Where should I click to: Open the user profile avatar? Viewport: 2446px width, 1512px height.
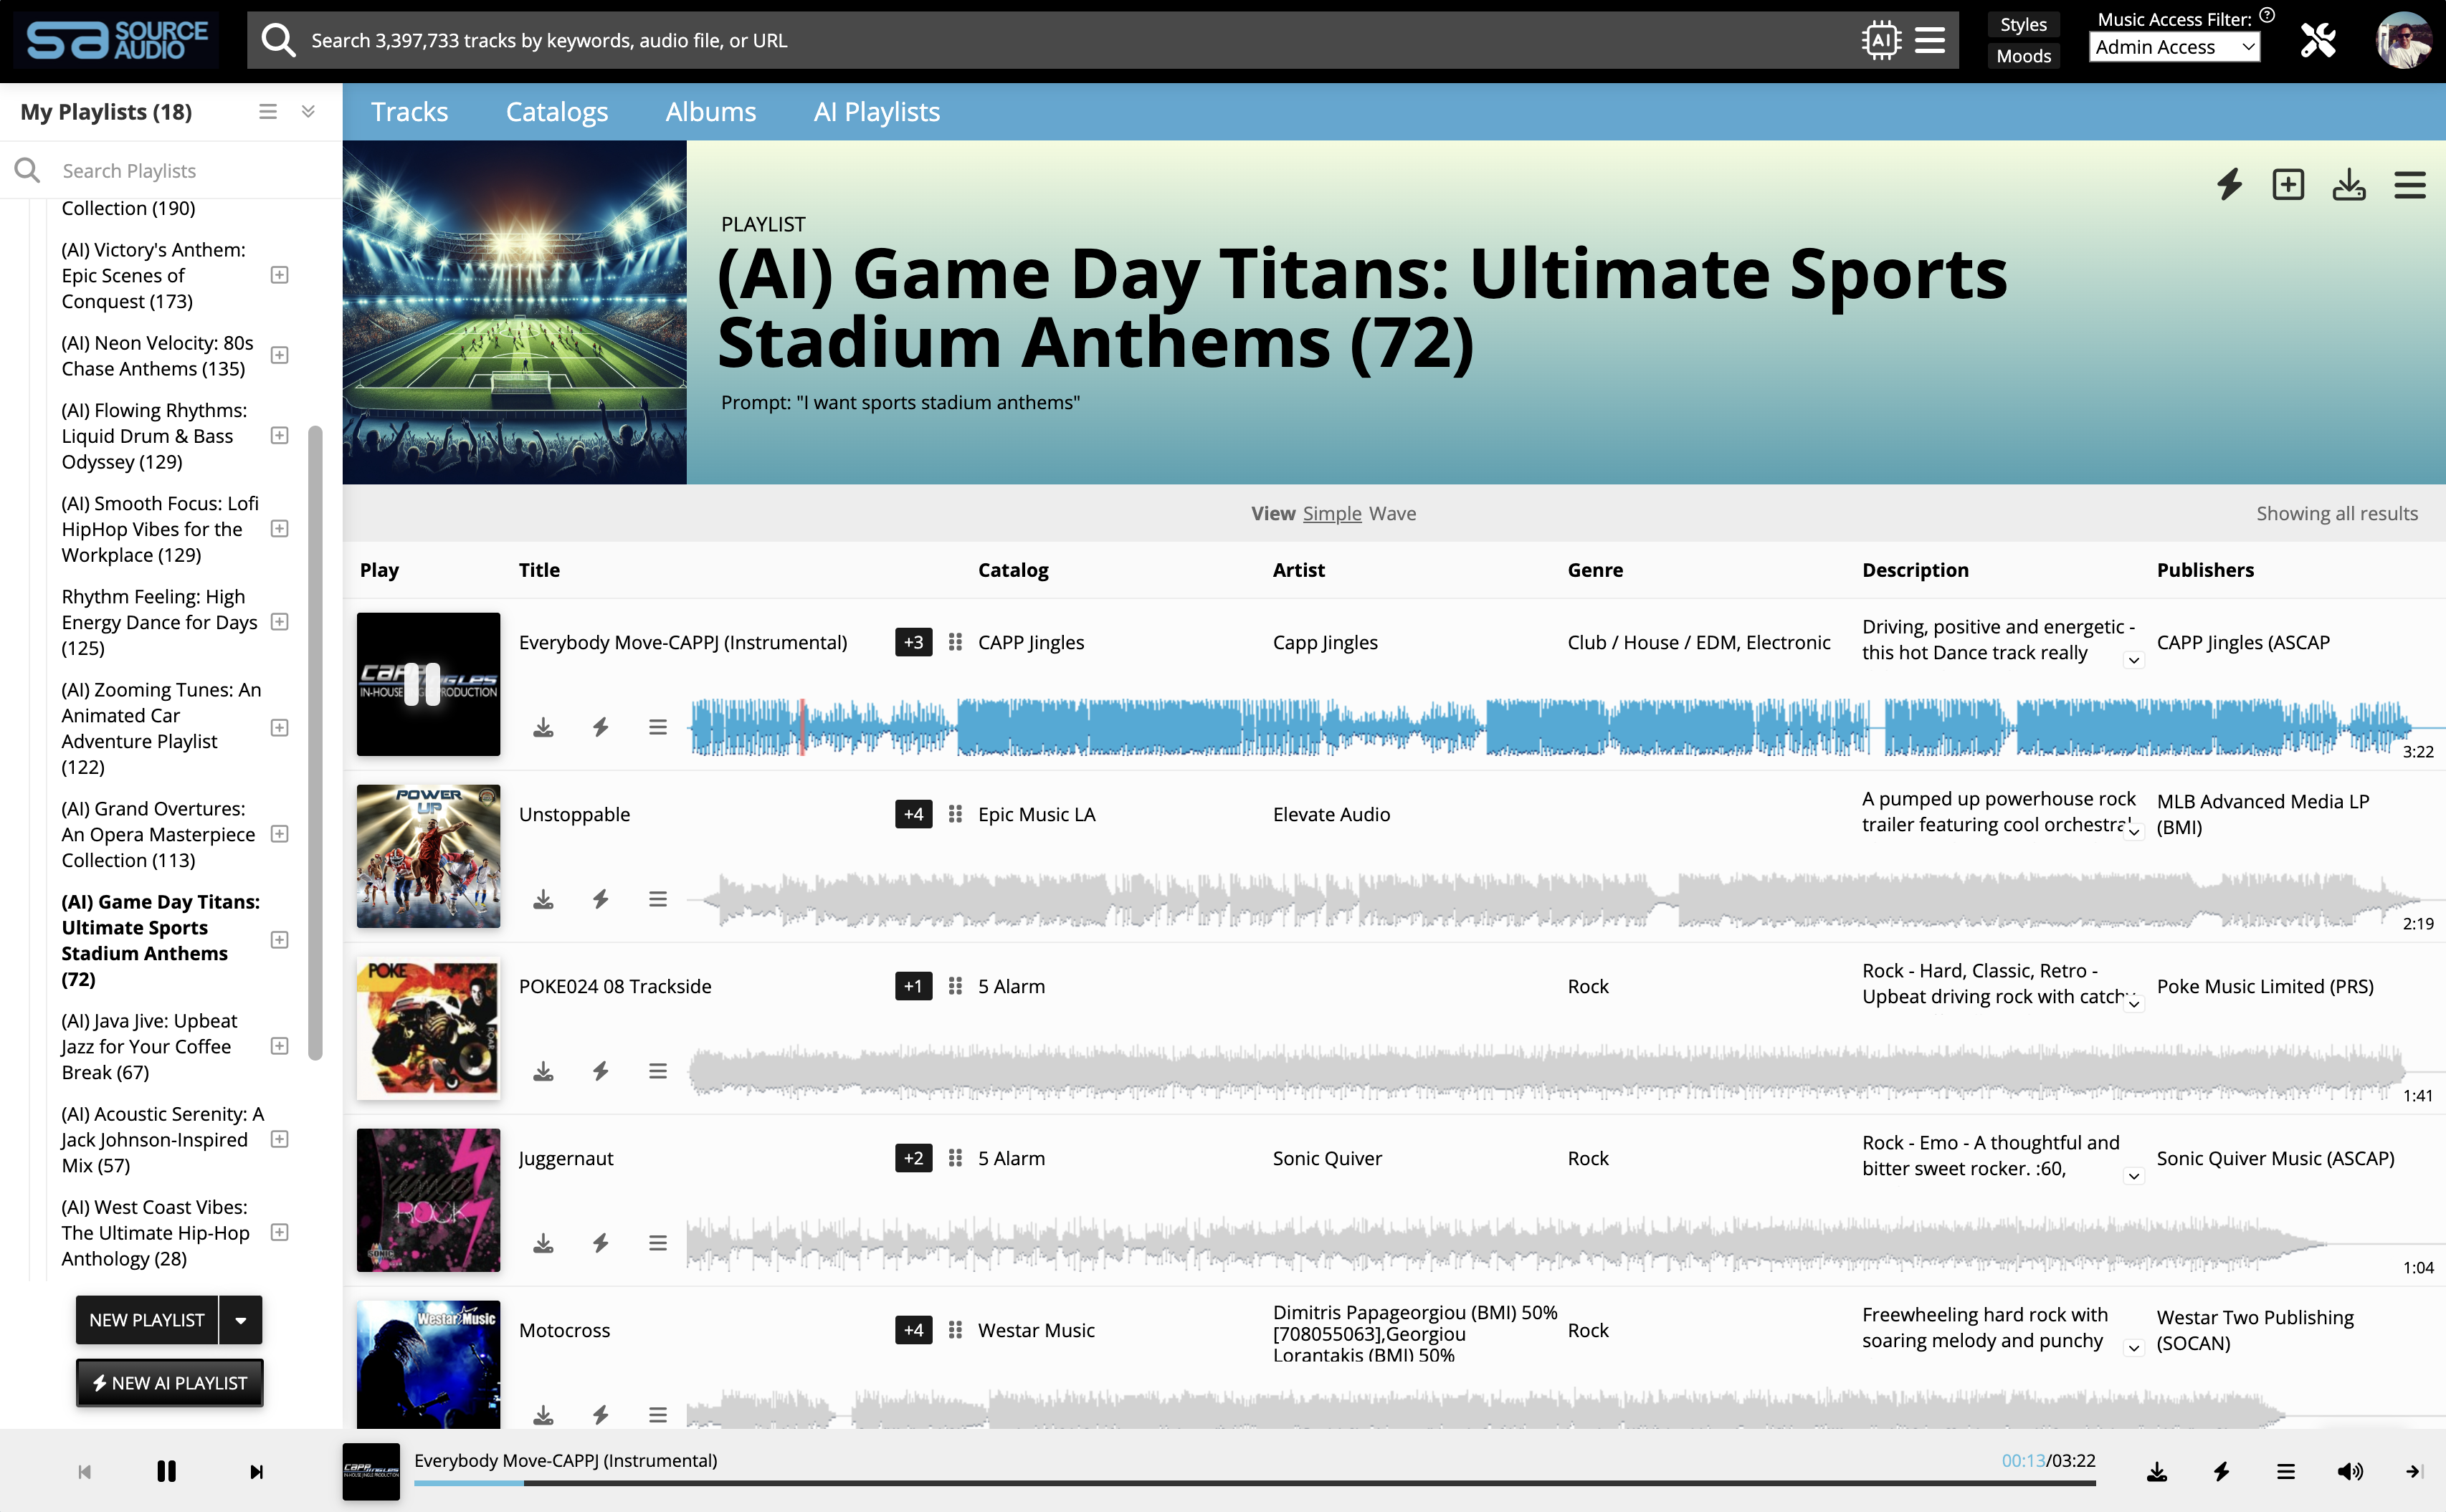click(x=2404, y=40)
